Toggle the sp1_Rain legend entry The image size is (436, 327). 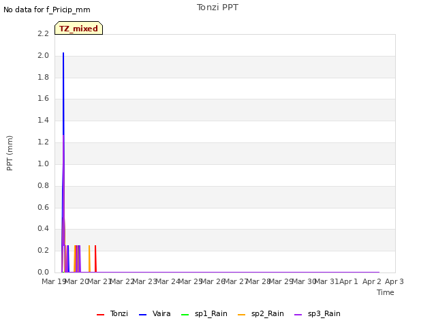click(x=204, y=313)
